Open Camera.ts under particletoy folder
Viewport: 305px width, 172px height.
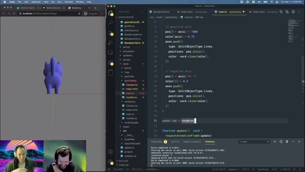[x=132, y=85]
